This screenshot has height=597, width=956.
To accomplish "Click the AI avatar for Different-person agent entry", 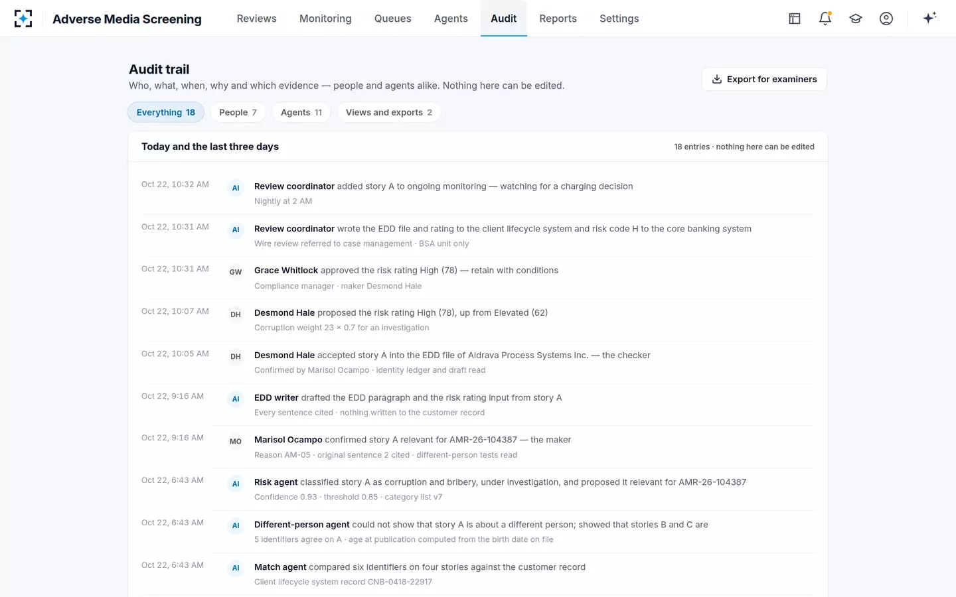I will (x=236, y=526).
